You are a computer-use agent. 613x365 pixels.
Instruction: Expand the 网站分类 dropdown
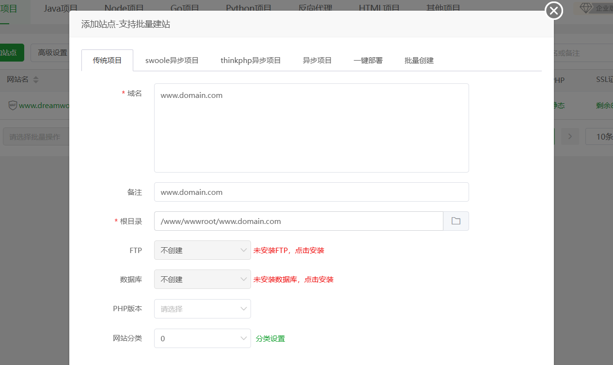coord(202,339)
